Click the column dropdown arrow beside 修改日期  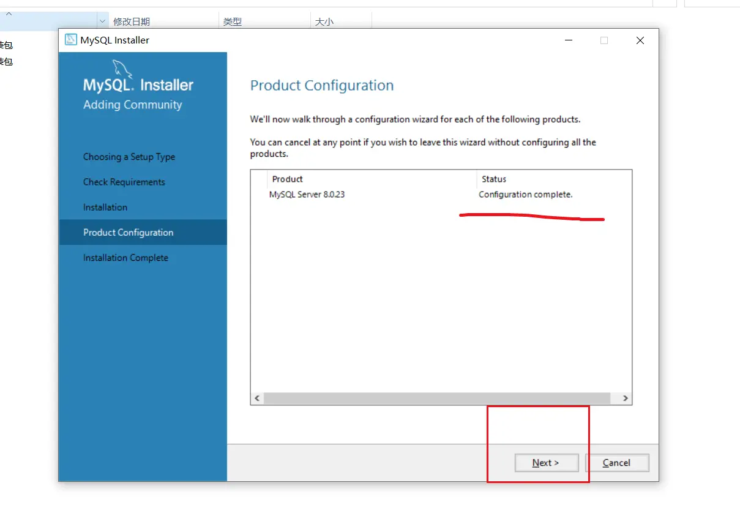(102, 21)
